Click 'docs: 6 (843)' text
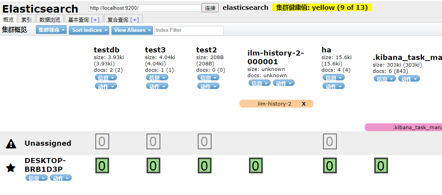The height and width of the screenshot is (195, 442). 390,71
